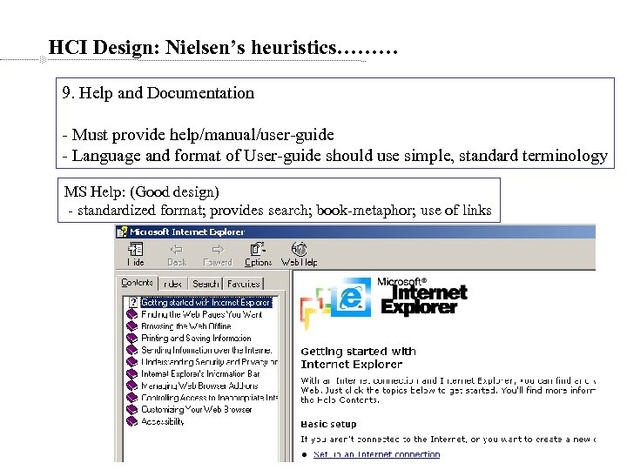Expand Browsing the Web Offline topic
This screenshot has width=627, height=470.
186,326
